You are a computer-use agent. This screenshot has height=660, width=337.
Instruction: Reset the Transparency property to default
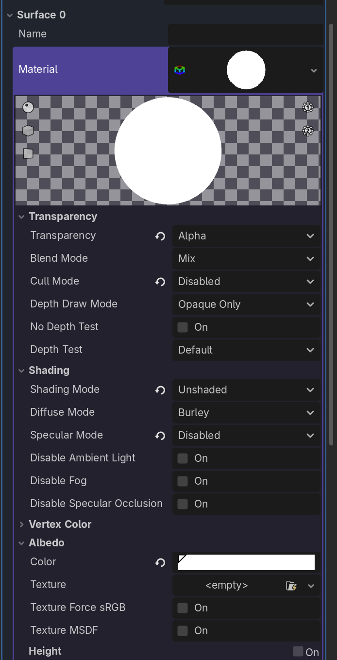[x=160, y=237]
